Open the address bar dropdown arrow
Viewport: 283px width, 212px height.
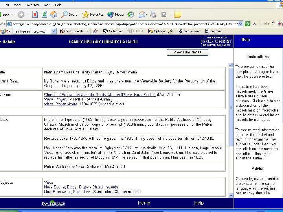241,24
